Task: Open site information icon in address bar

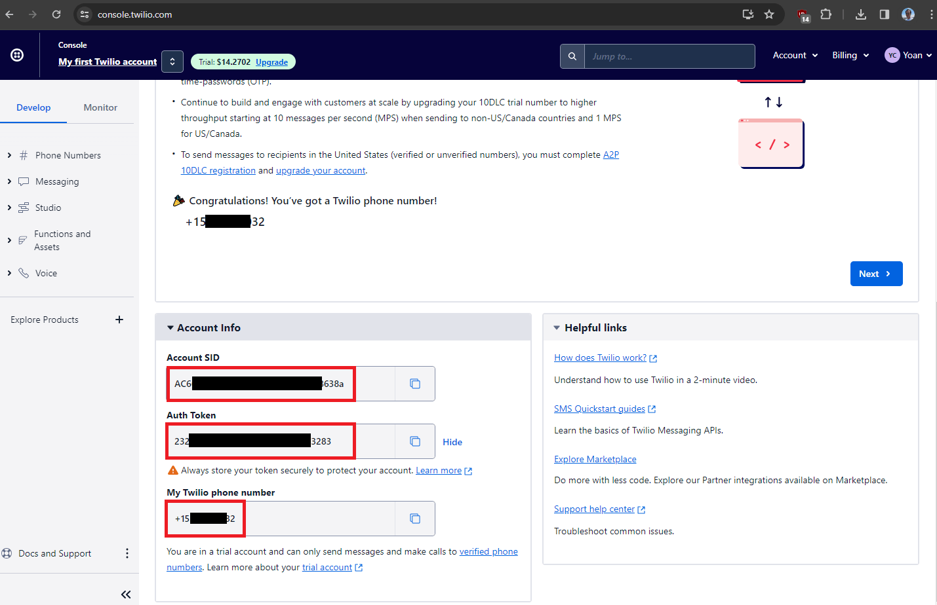Action: (85, 14)
